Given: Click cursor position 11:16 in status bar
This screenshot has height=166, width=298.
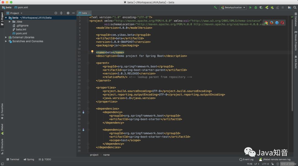Looking at the screenshot, I should pos(249,164).
